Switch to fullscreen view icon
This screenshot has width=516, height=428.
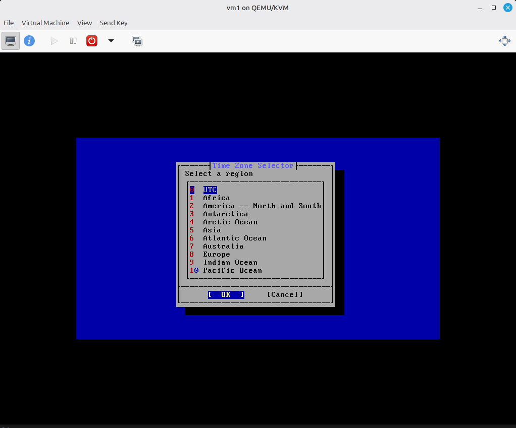pyautogui.click(x=504, y=41)
